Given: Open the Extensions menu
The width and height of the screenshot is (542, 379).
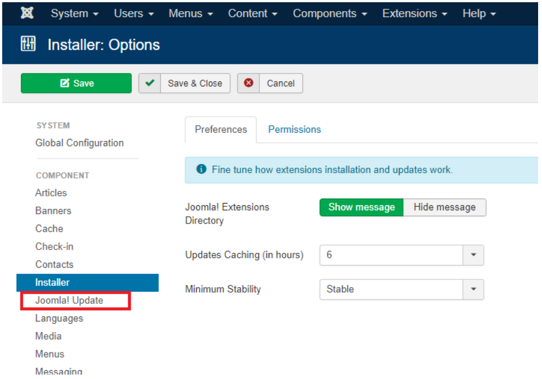Looking at the screenshot, I should (415, 13).
